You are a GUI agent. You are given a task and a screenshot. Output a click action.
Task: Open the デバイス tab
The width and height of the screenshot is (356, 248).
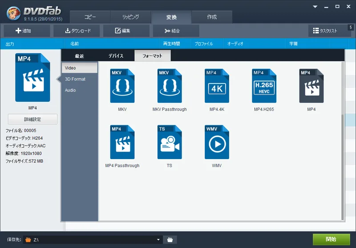coord(116,56)
